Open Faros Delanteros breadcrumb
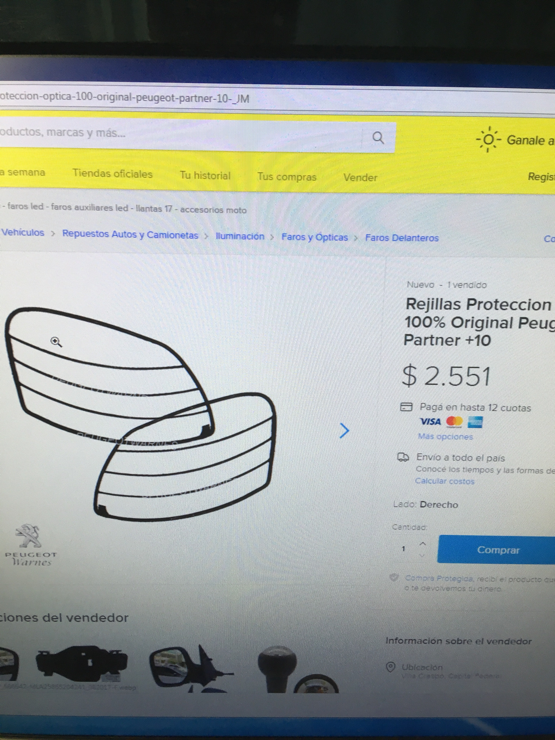 pyautogui.click(x=402, y=238)
